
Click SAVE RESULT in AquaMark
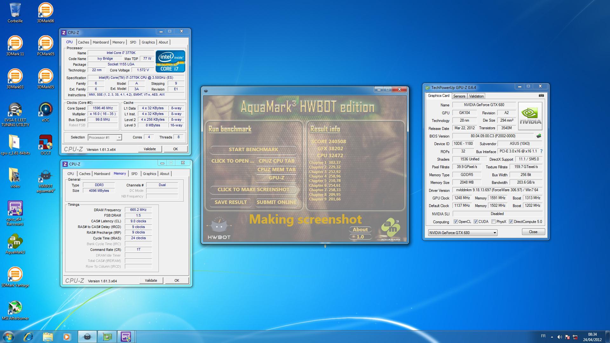point(231,202)
